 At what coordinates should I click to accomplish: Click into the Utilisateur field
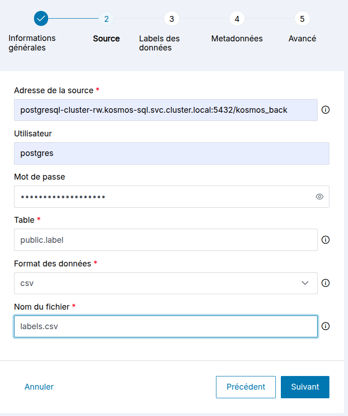tap(172, 153)
